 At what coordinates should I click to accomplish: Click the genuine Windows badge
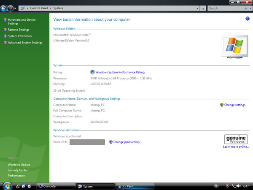coord(236,139)
